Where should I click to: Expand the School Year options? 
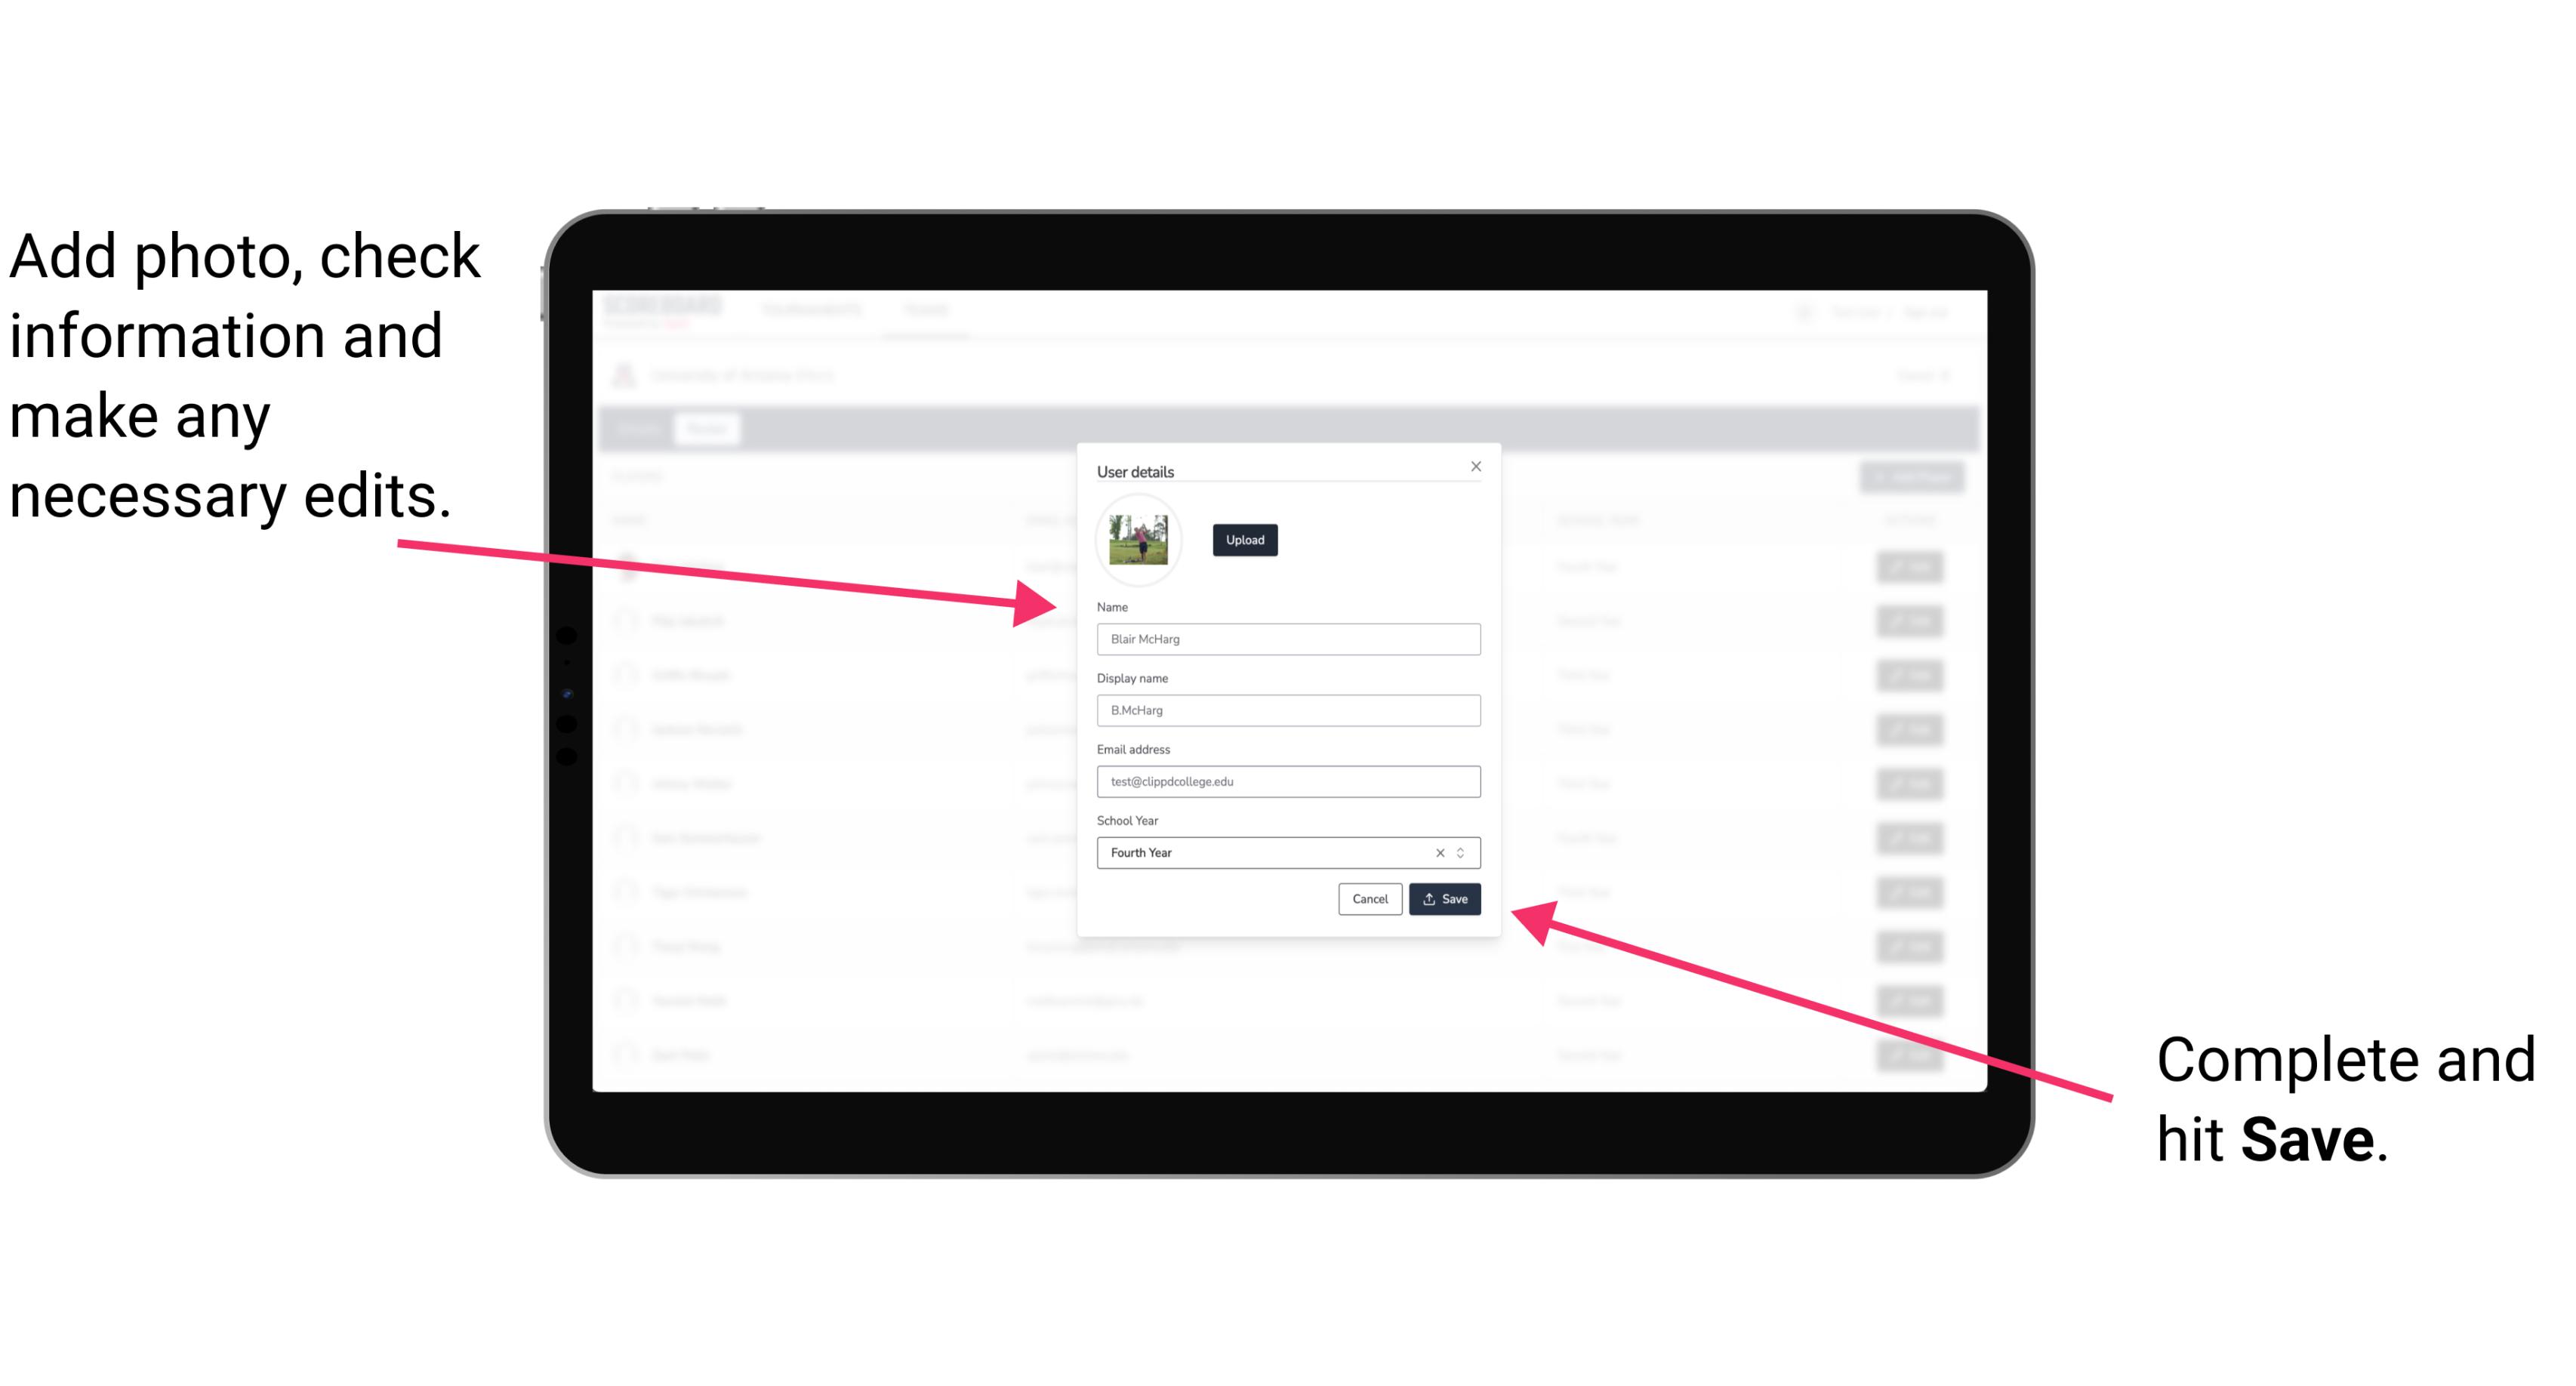(1465, 852)
